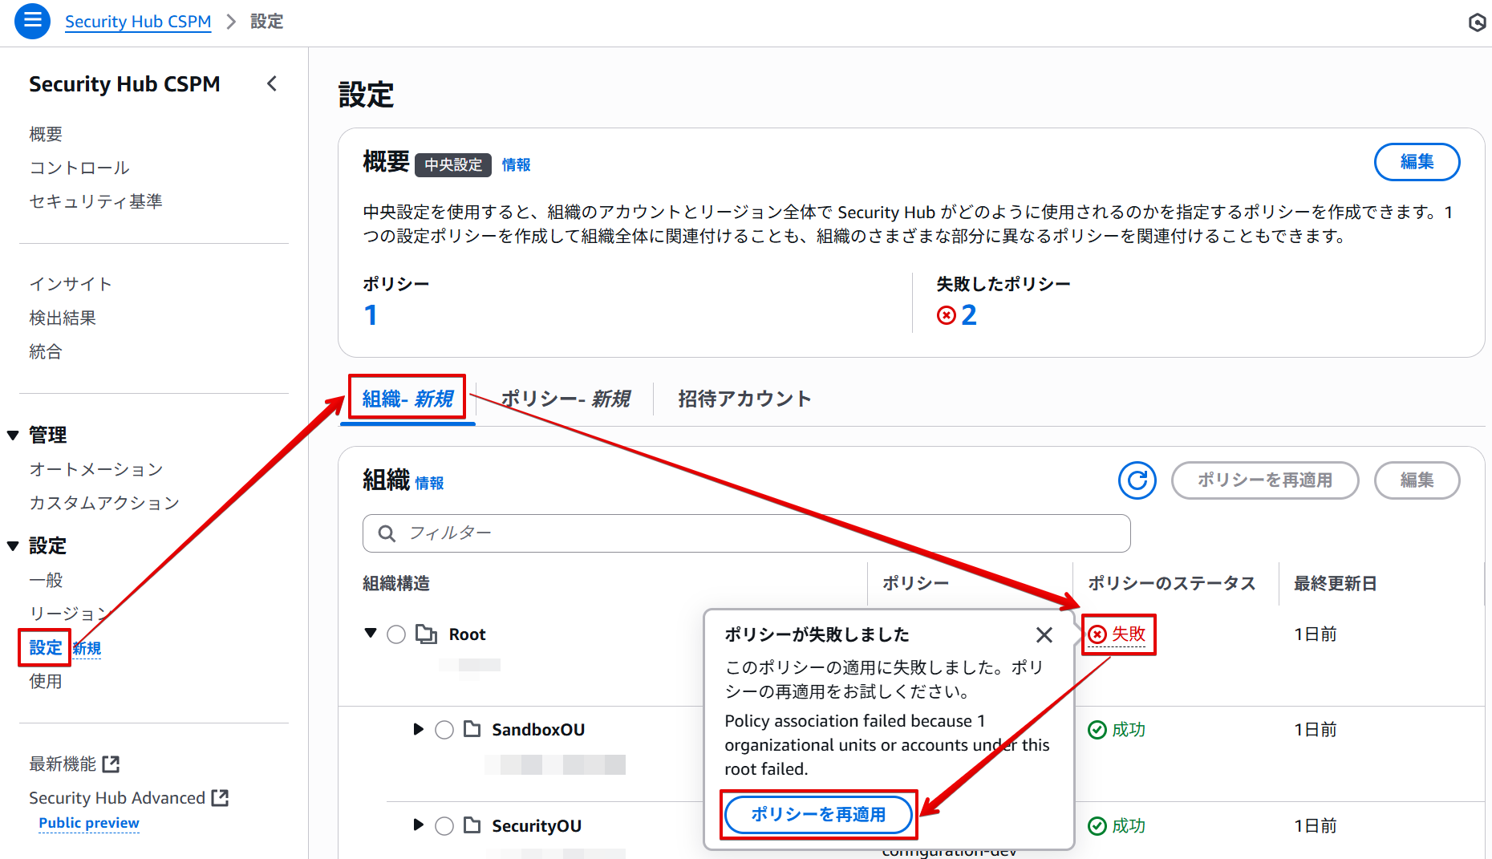Open コントロール in the sidebar
Viewport: 1492px width, 859px height.
[x=79, y=168]
